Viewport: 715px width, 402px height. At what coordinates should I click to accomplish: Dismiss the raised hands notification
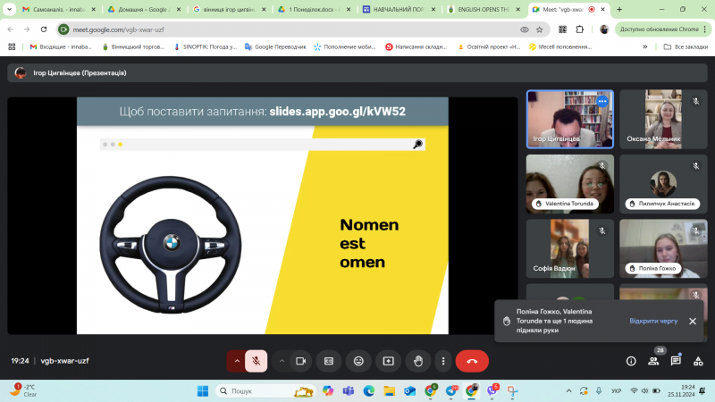(x=693, y=321)
